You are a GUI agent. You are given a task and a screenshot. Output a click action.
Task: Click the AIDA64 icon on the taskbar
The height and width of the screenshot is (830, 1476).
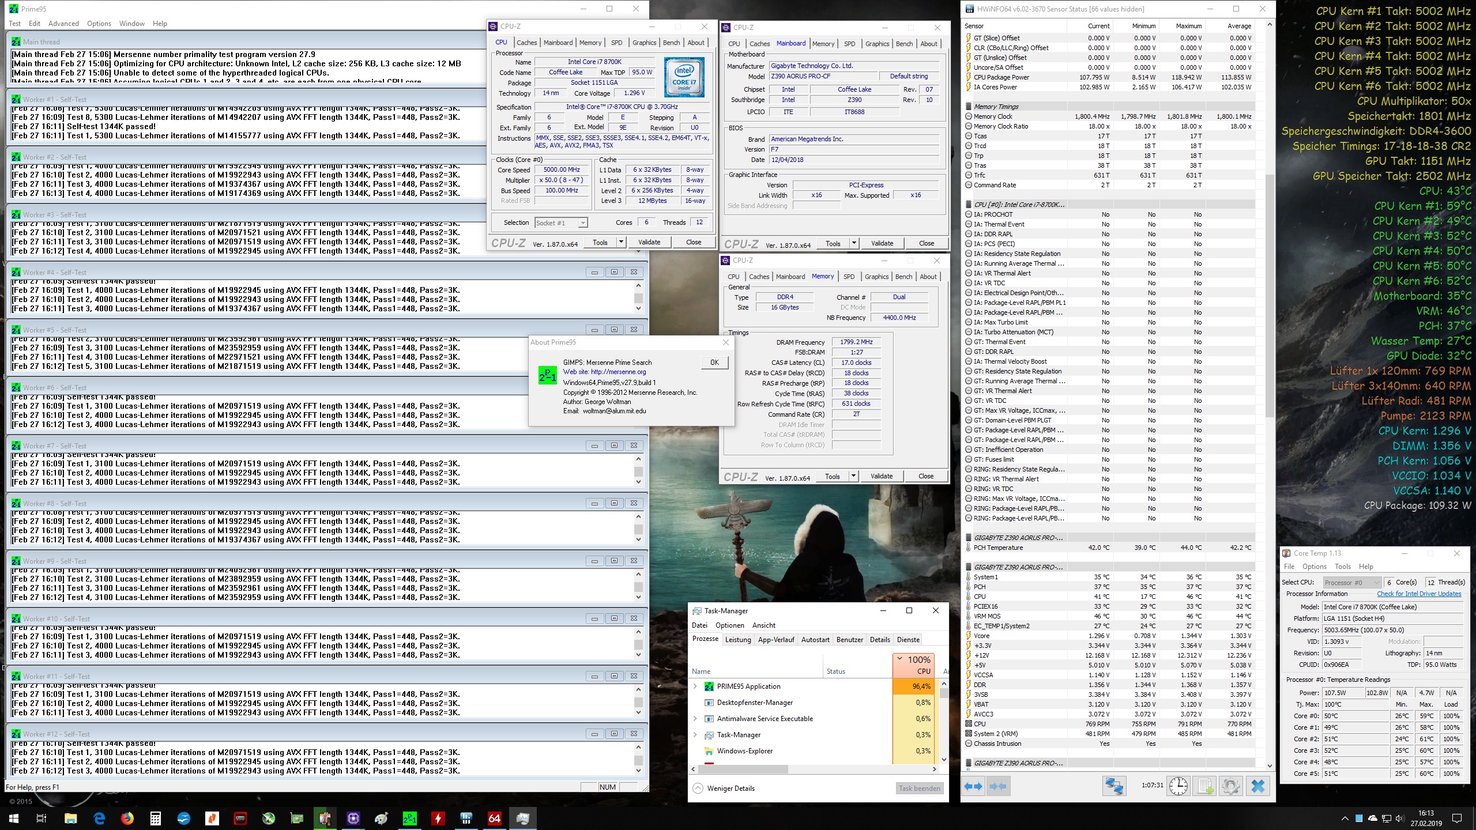[495, 818]
